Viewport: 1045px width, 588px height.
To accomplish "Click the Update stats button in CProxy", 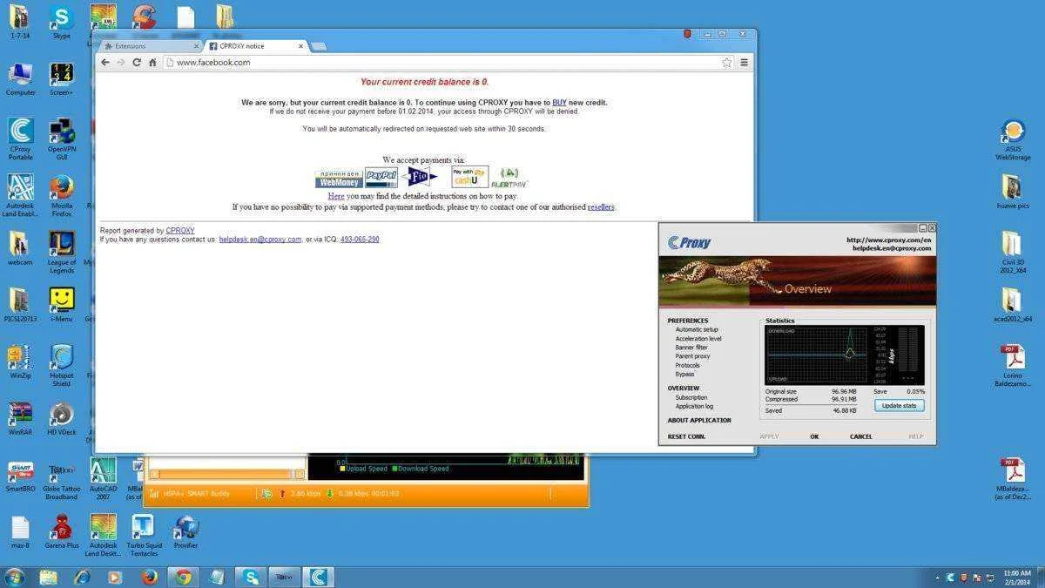I will tap(899, 406).
